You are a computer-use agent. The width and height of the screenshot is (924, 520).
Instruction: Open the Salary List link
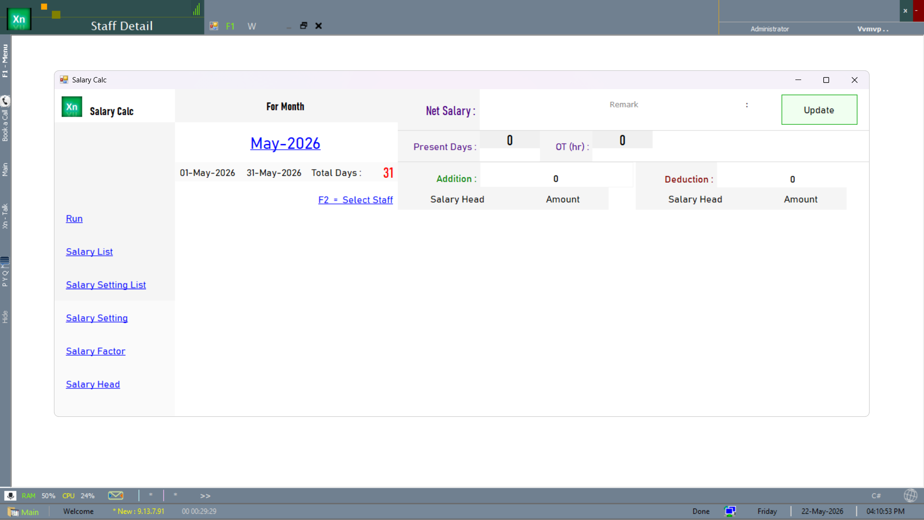click(x=89, y=252)
